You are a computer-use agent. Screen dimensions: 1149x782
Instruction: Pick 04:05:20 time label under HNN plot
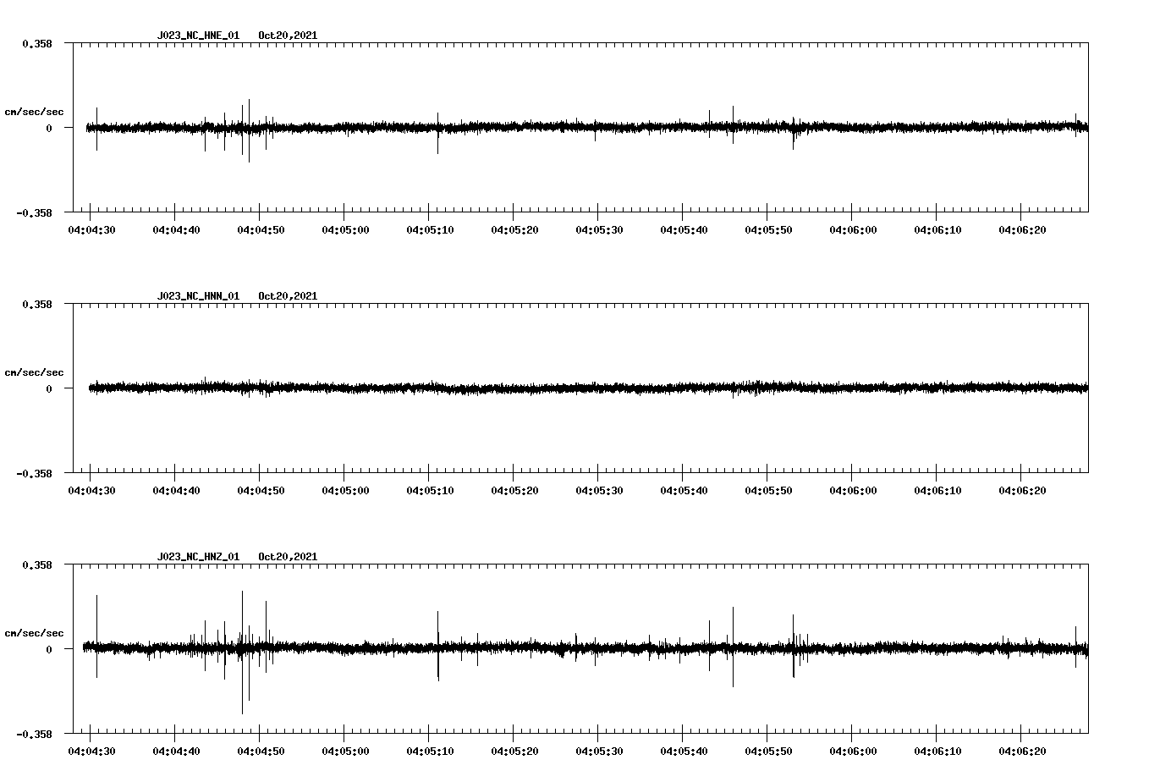pos(514,491)
